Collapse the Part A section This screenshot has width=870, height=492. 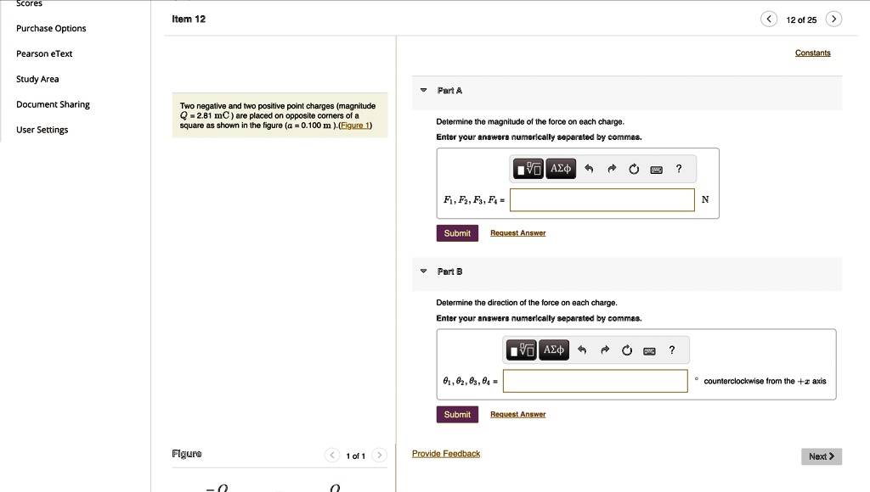[423, 91]
